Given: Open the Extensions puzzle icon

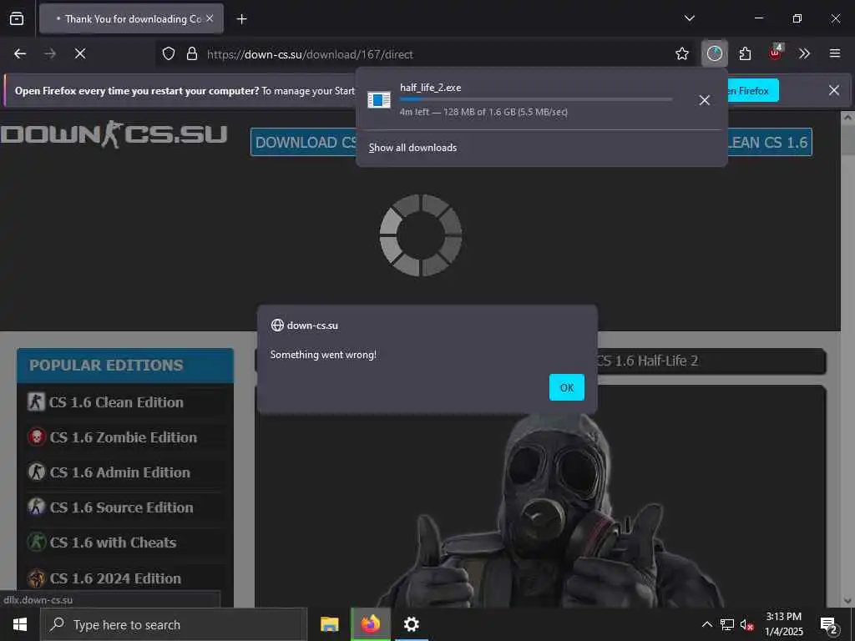Looking at the screenshot, I should click(x=745, y=53).
